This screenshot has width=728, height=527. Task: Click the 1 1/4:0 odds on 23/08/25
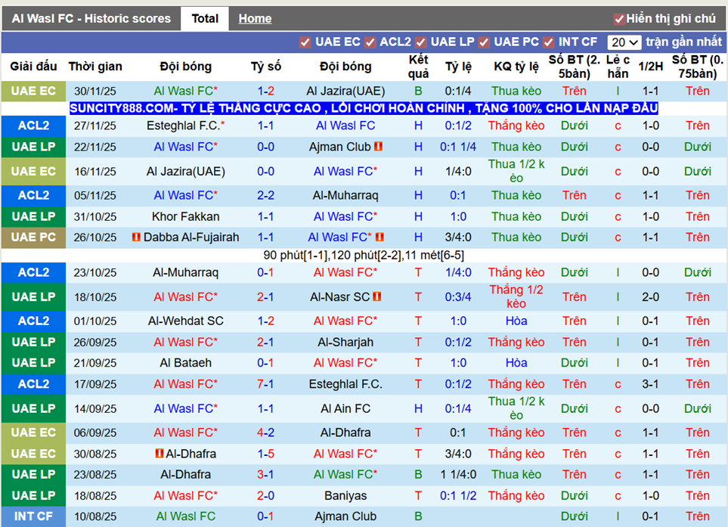[458, 475]
